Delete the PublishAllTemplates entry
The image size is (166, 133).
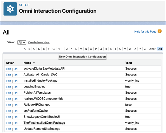point(16,93)
